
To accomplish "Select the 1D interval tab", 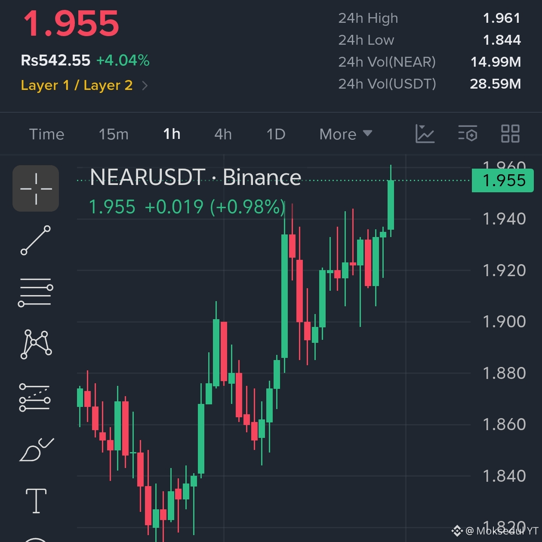I will point(276,134).
